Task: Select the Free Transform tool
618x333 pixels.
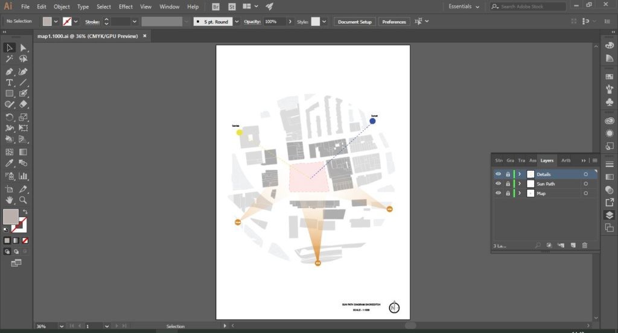Action: pos(24,128)
